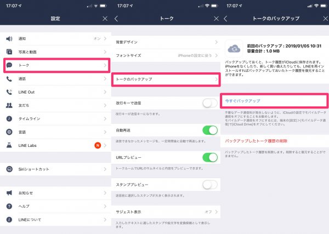329x234 pixels.
Task: Tap the 自動再送 label
Action: tap(123, 130)
